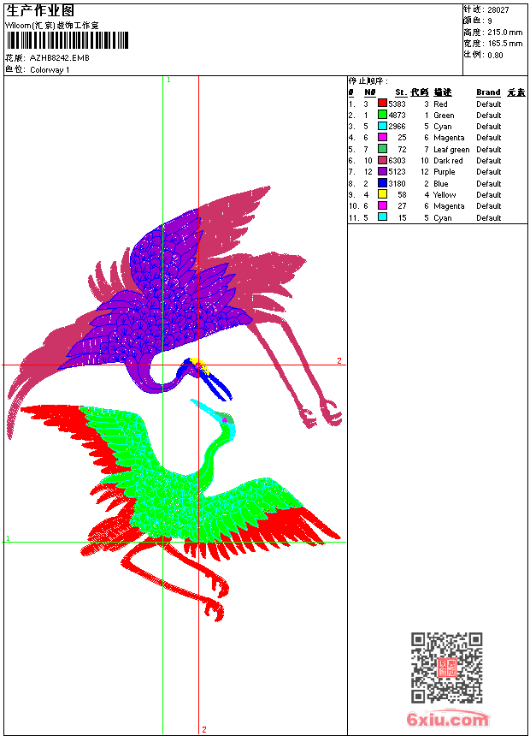Click the QR code at bottom right
530x736 pixels.
coord(447,667)
